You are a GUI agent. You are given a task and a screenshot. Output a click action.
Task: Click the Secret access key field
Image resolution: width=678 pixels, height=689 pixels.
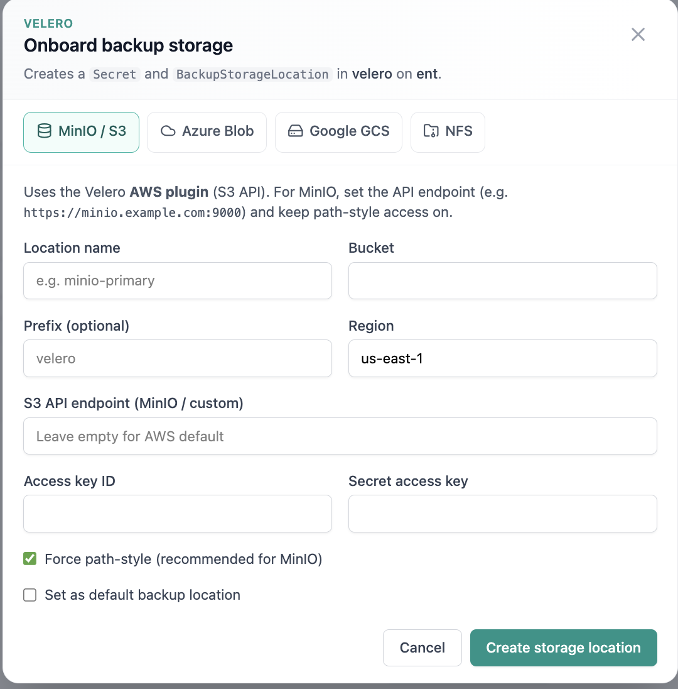tap(502, 514)
